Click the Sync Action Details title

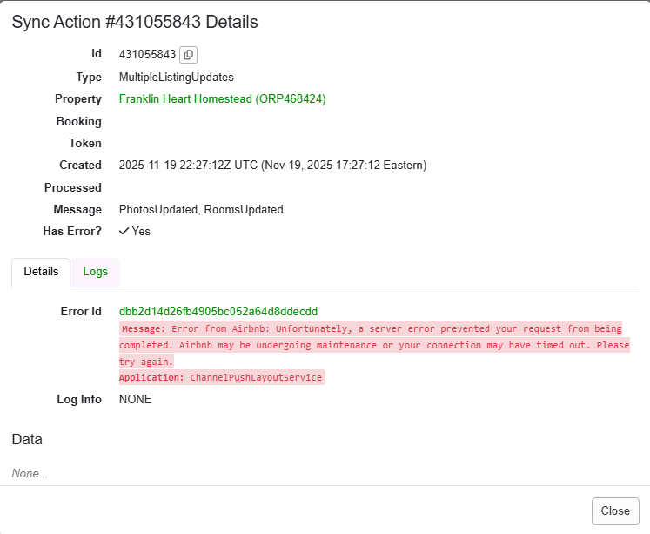coord(134,22)
